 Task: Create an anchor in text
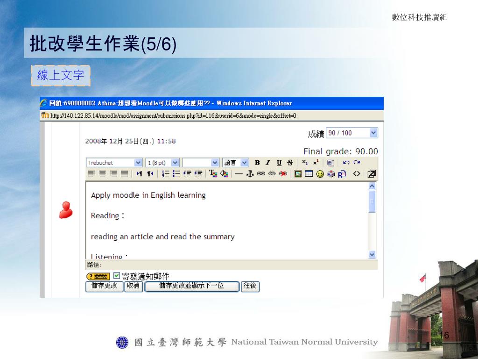tap(250, 174)
